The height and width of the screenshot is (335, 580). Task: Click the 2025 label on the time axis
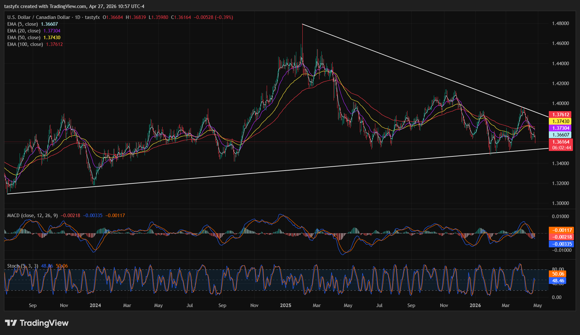click(285, 306)
